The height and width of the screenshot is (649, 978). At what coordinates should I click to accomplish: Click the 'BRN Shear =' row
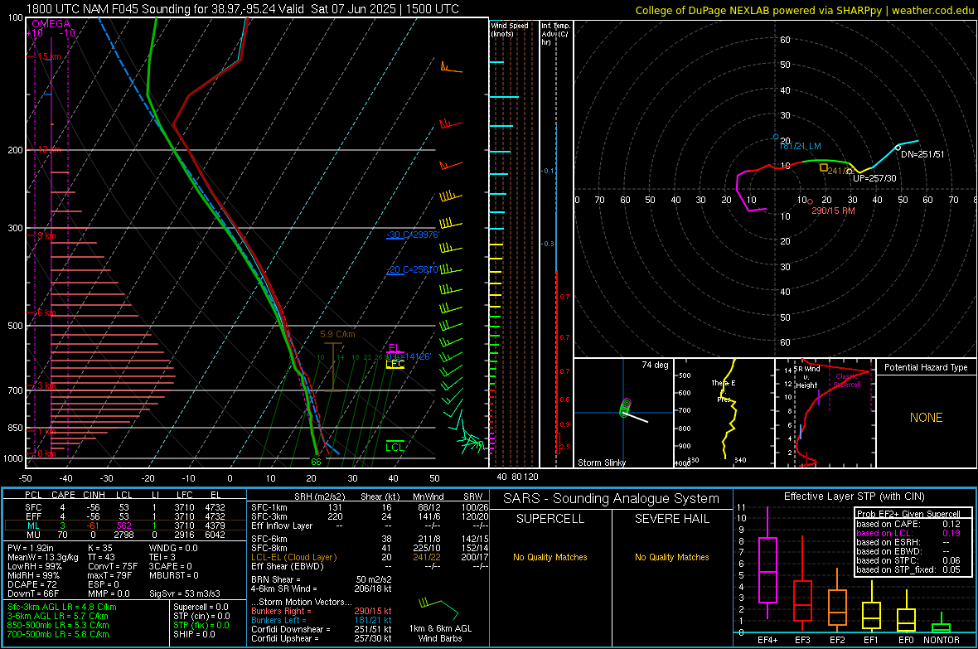pyautogui.click(x=322, y=579)
